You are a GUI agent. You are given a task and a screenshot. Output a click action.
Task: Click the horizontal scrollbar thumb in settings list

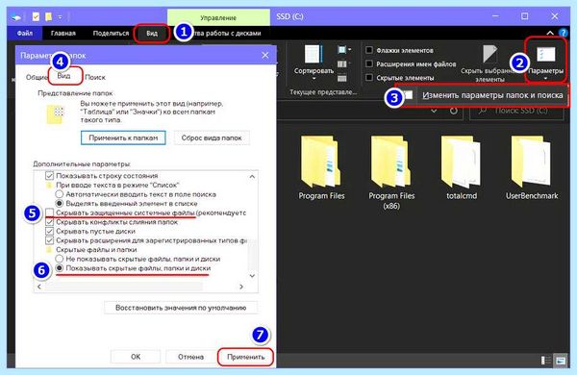click(123, 287)
